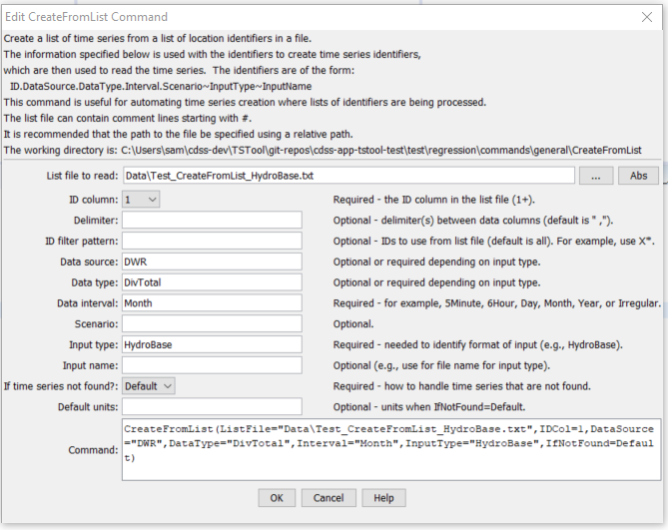Viewport: 668px width, 530px height.
Task: Open the ID column dropdown
Action: 141,200
